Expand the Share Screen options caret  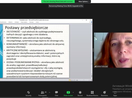click(x=73, y=92)
